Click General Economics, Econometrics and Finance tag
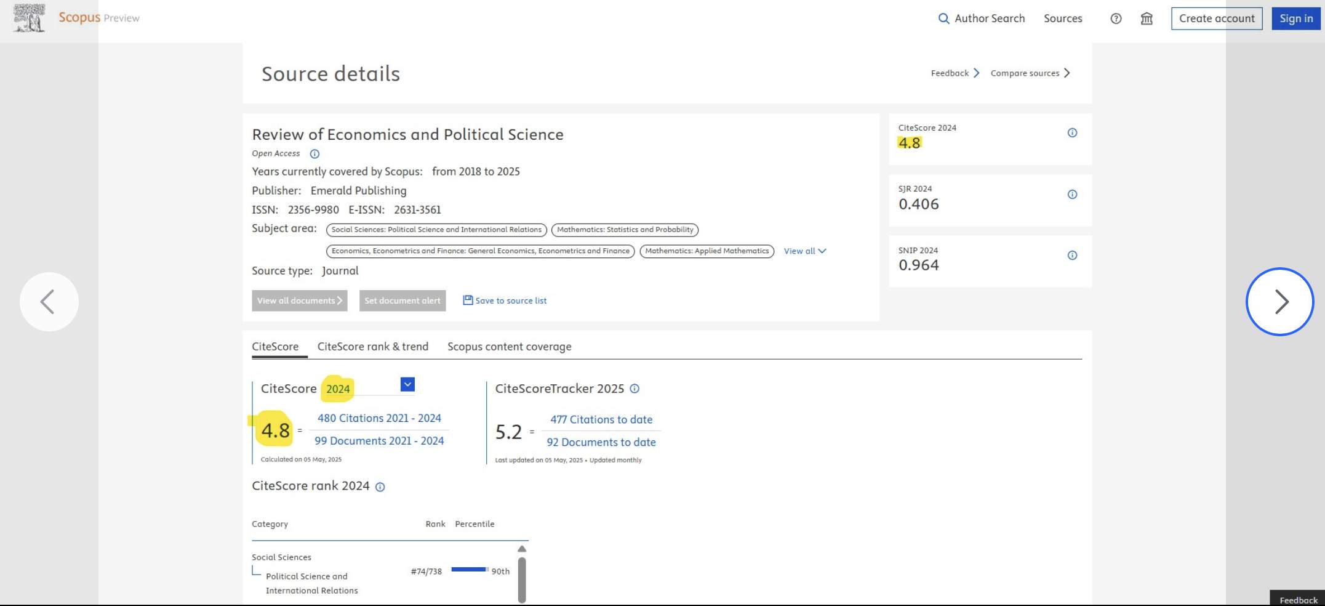Screen dimensions: 1325x606 pyautogui.click(x=480, y=251)
